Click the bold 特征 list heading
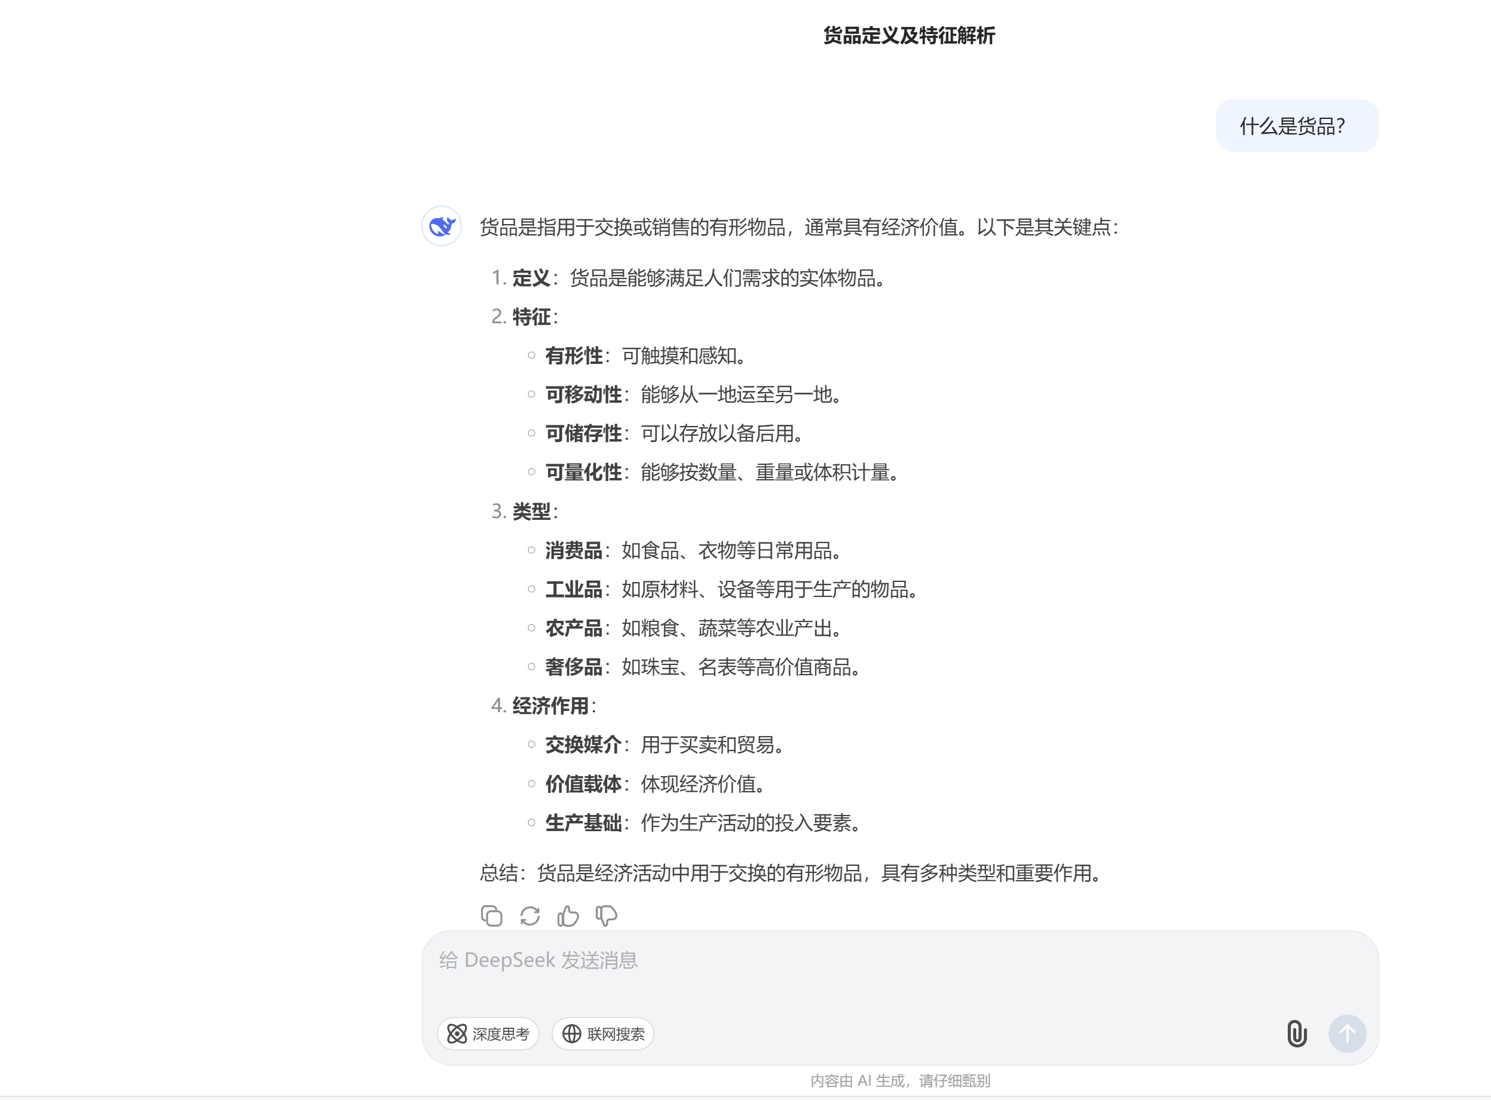Screen dimensions: 1491x1100 pos(531,317)
